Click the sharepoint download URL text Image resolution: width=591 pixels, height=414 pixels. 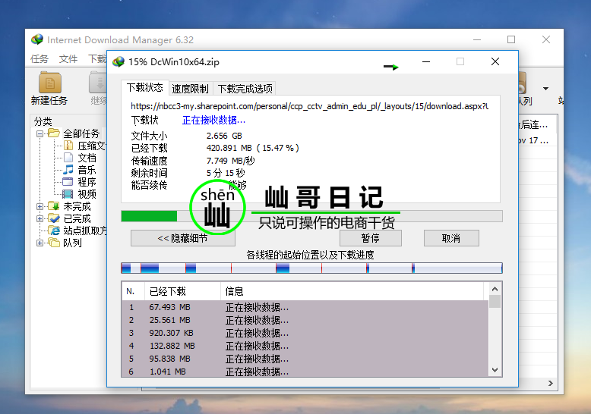click(x=309, y=106)
